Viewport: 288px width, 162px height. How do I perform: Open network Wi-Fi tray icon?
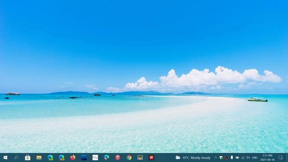(243, 157)
